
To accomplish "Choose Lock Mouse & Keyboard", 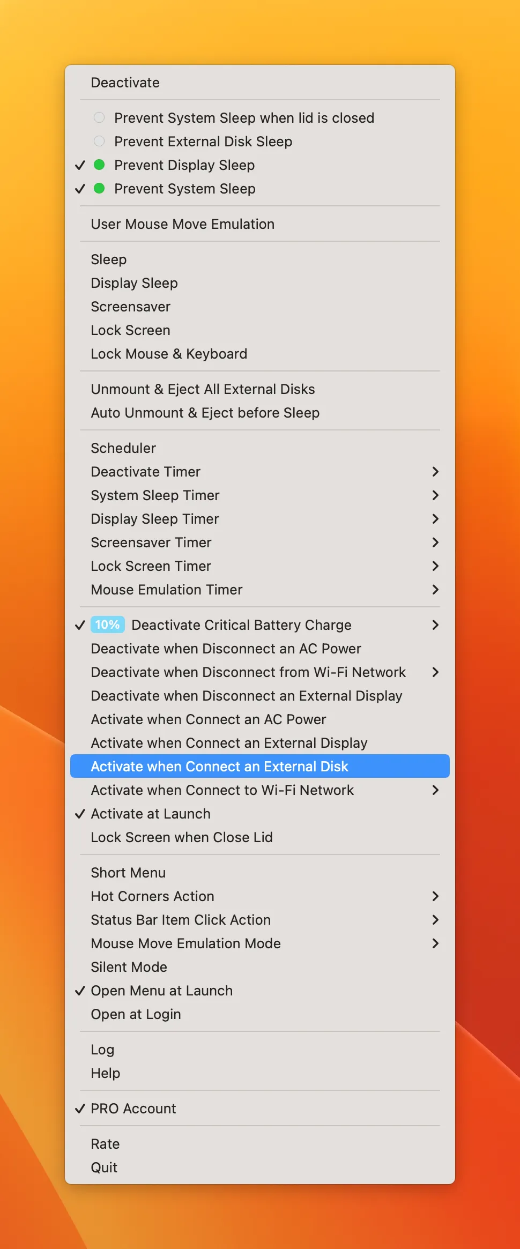I will pos(169,353).
